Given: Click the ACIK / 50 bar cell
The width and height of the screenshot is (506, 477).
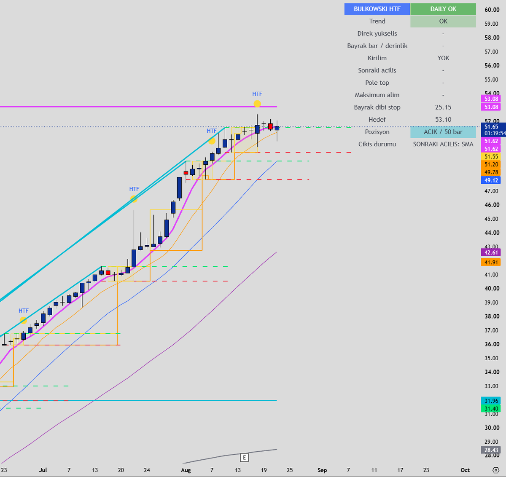Looking at the screenshot, I should (x=443, y=132).
